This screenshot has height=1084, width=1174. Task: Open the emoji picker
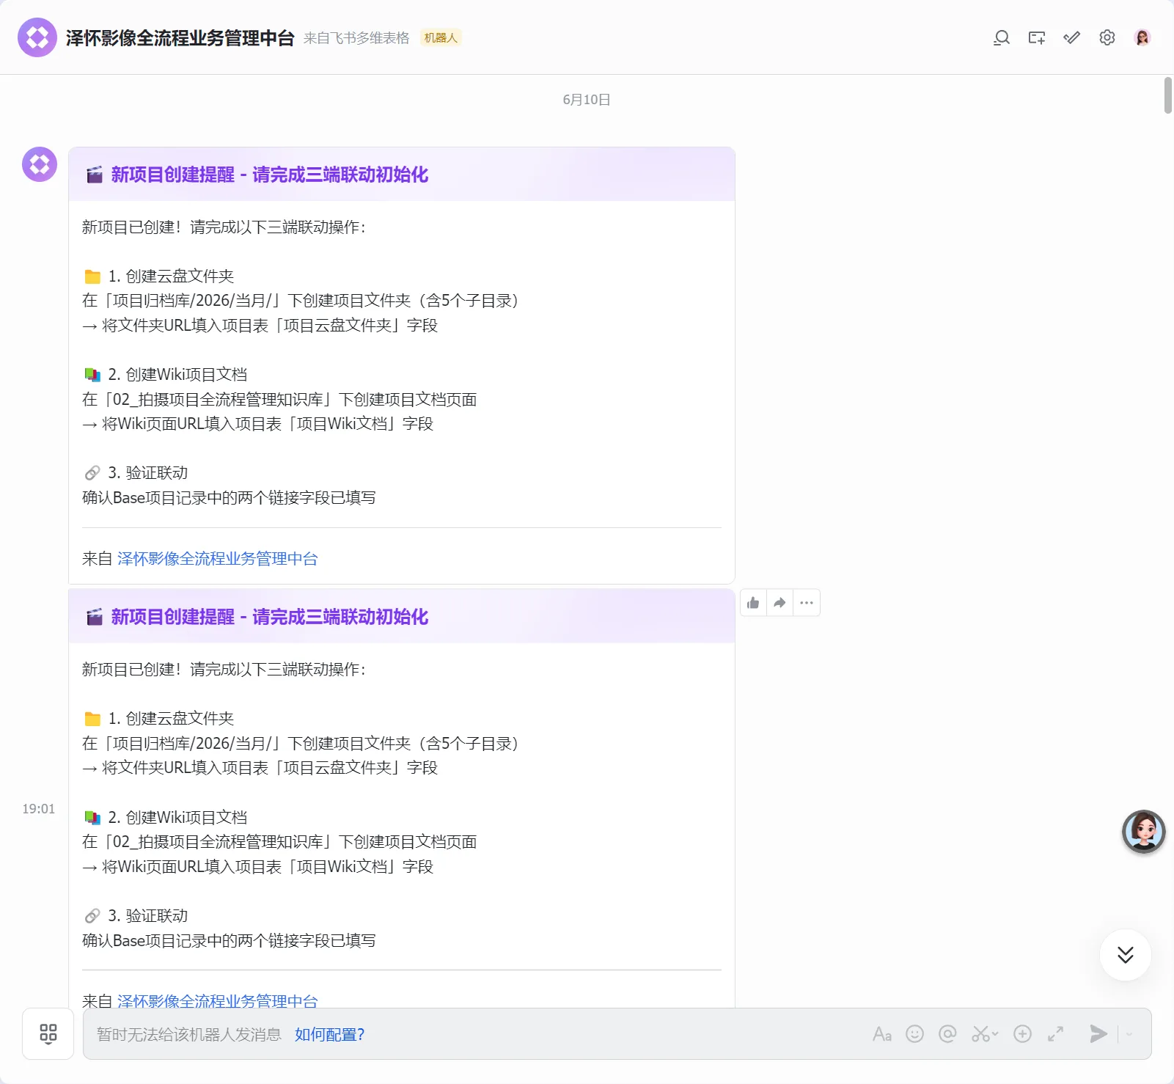pos(914,1034)
